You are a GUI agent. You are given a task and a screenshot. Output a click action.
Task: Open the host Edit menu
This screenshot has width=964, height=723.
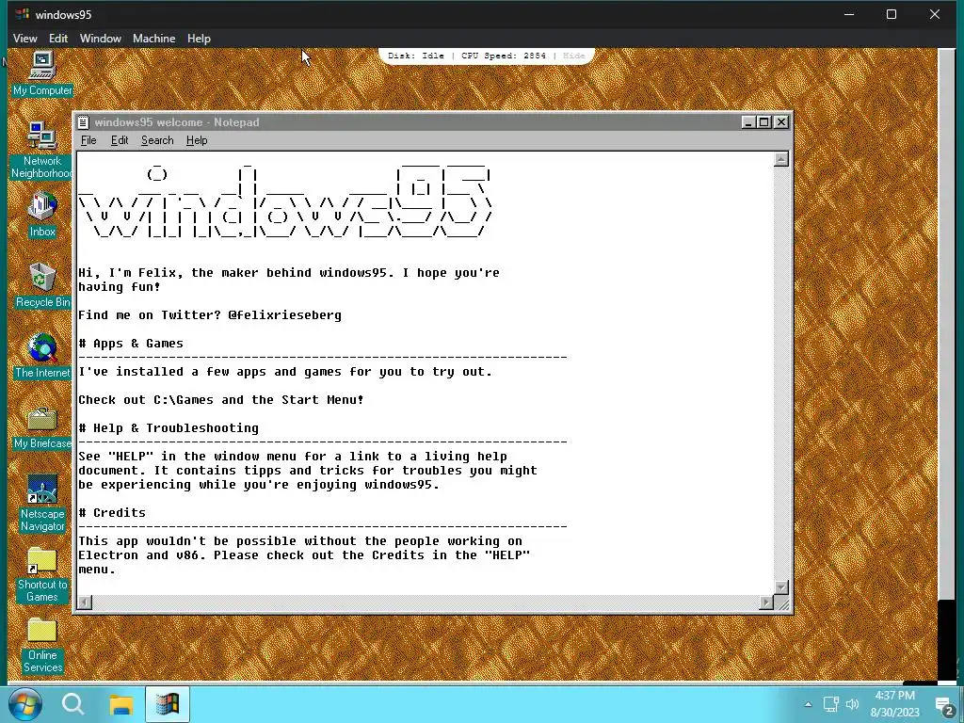(x=58, y=38)
